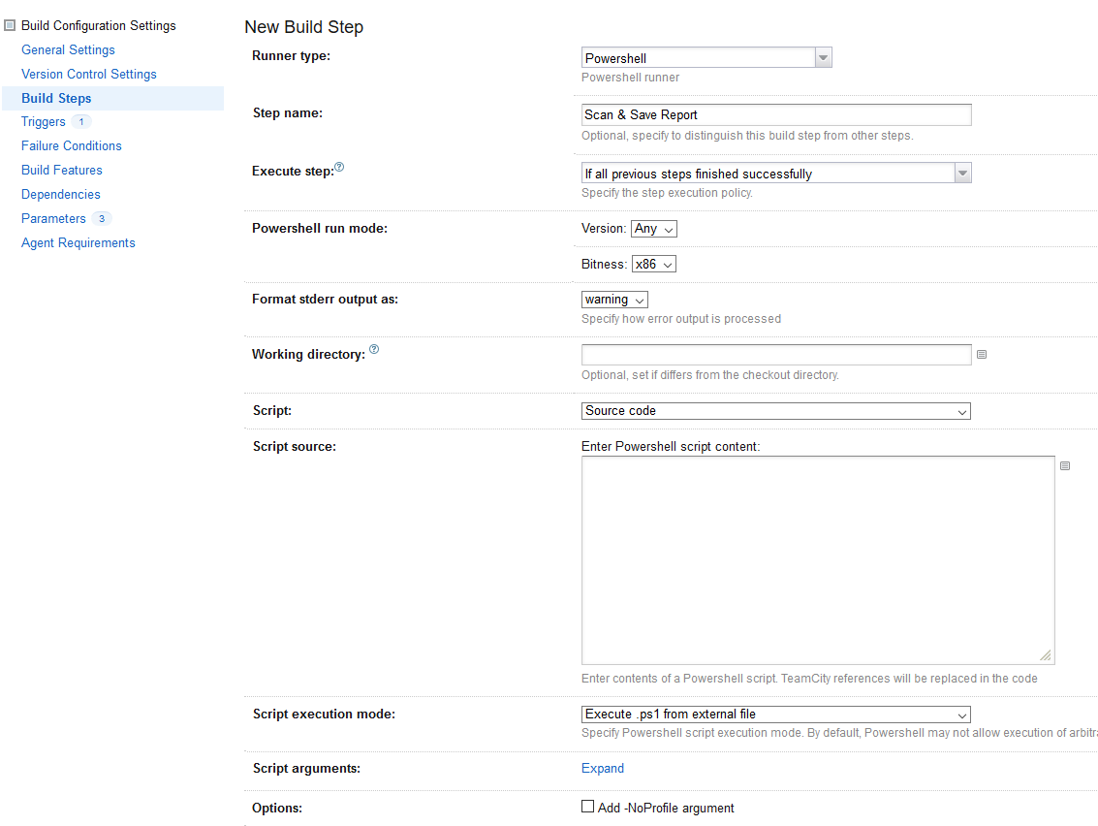
Task: Open the Execute step policy dropdown
Action: (x=963, y=173)
